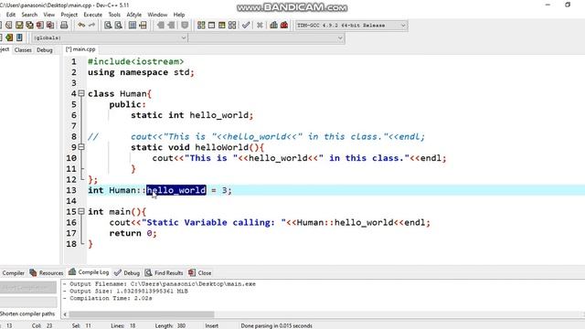
Task: Switch to the bottom Debug tab
Action: tap(127, 273)
